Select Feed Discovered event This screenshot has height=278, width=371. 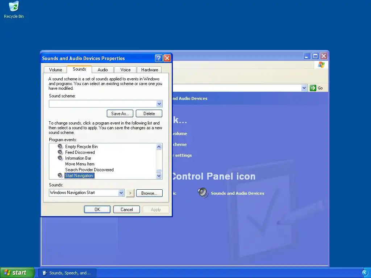80,152
